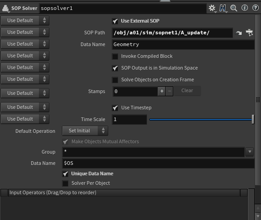Click the sopsolver1 node name field
The height and width of the screenshot is (220, 261).
click(x=123, y=8)
